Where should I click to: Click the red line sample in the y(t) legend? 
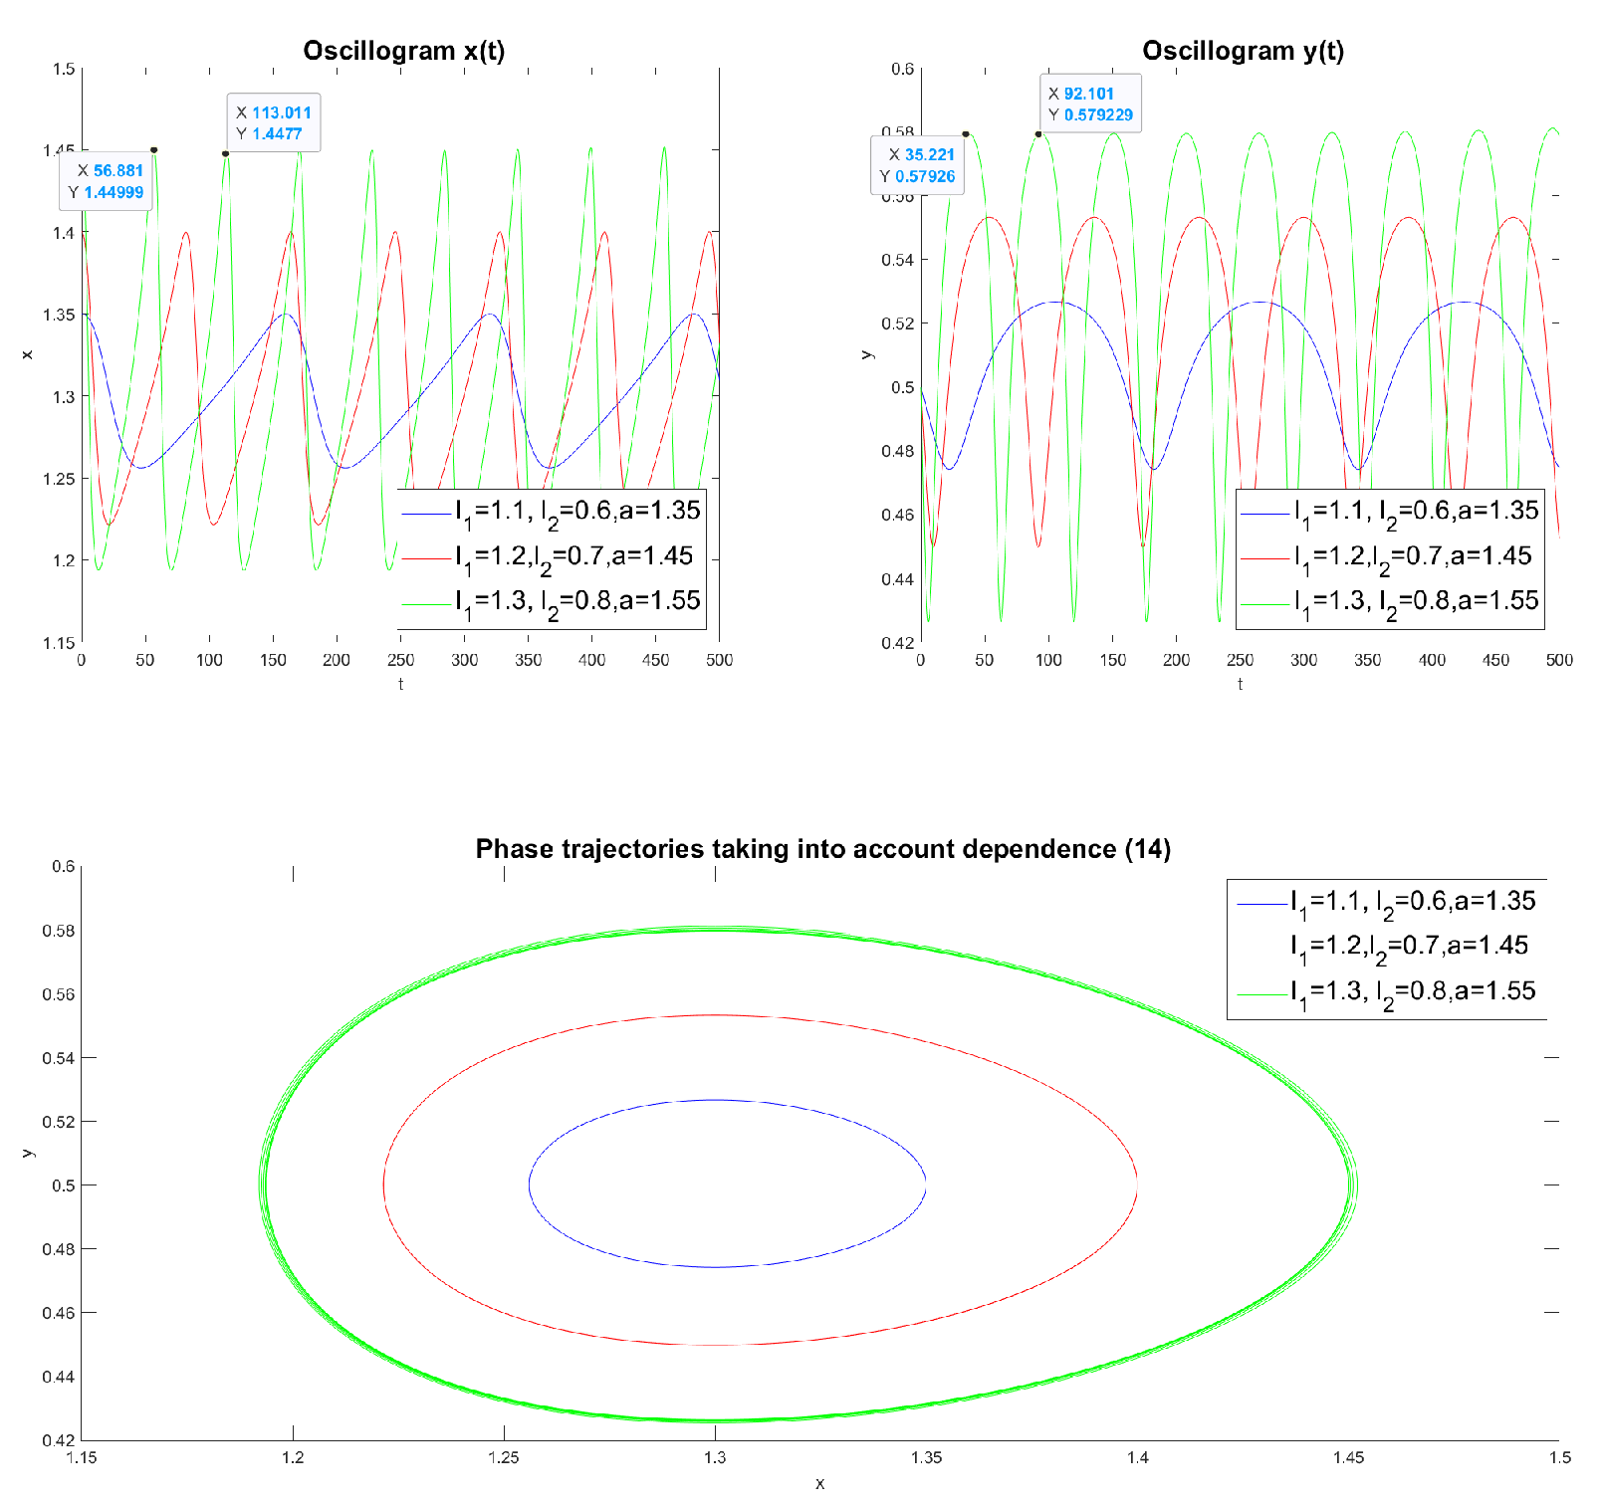point(1264,558)
